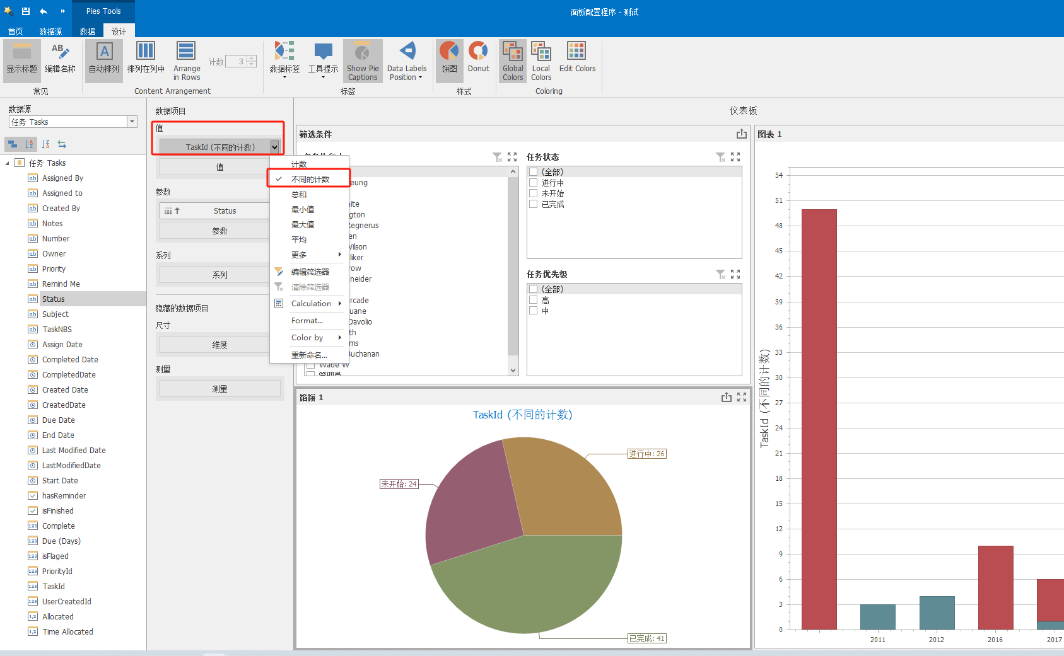Enable Local Colors
Viewport: 1064px width, 656px height.
tap(541, 60)
